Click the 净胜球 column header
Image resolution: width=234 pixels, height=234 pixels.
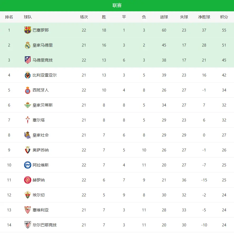204,17
